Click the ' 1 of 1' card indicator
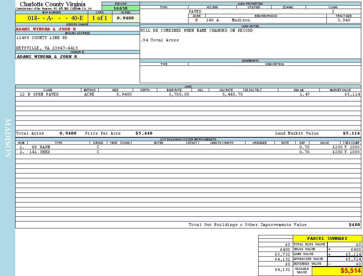The height and width of the screenshot is (276, 363). coord(100,18)
